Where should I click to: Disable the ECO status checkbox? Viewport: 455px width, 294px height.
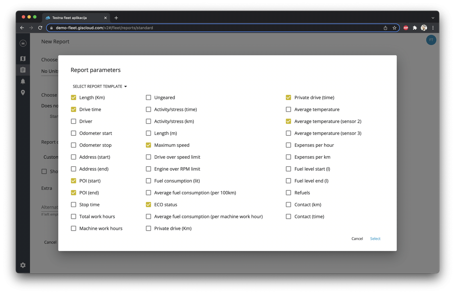pos(148,205)
